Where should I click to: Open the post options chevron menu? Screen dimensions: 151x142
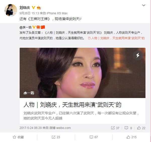[x=144, y=5]
